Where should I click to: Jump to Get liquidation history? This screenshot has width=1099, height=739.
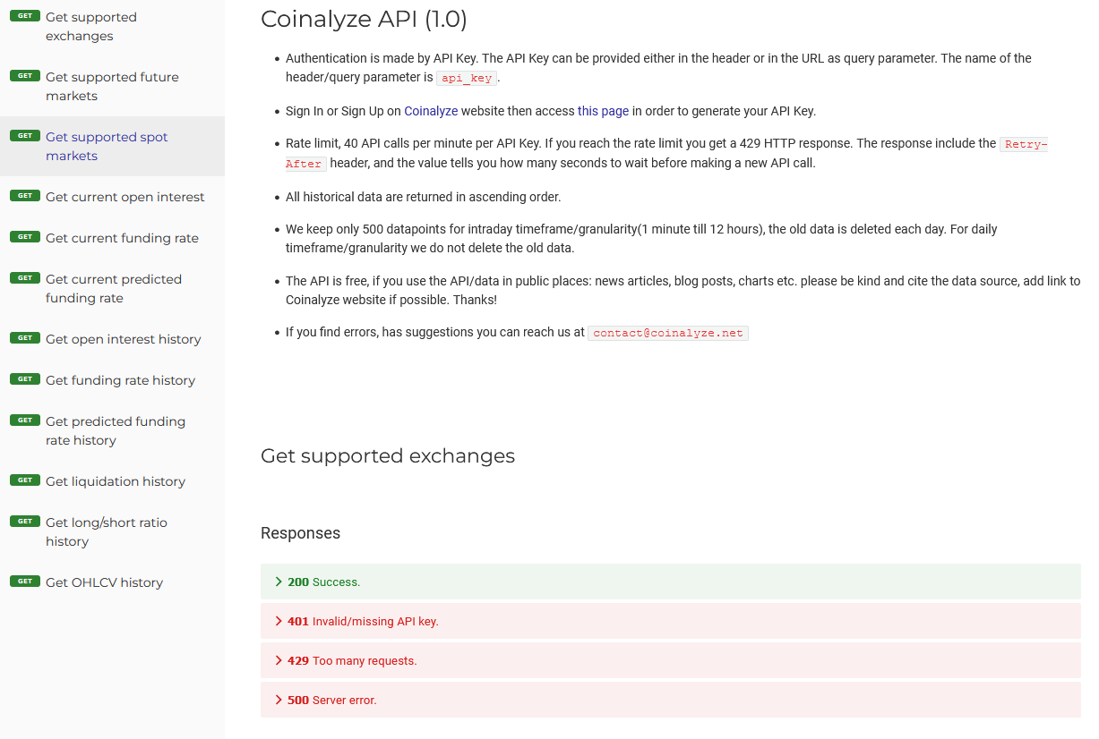[112, 481]
